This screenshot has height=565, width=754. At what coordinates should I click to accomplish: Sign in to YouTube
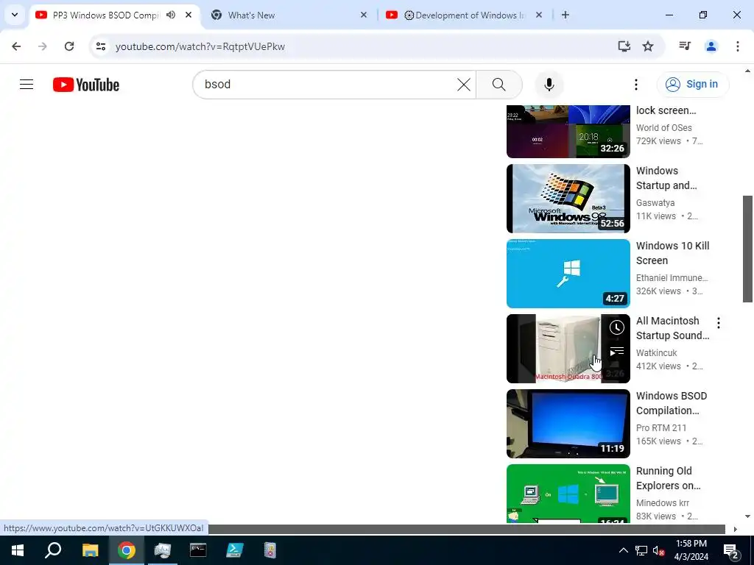[x=692, y=85]
